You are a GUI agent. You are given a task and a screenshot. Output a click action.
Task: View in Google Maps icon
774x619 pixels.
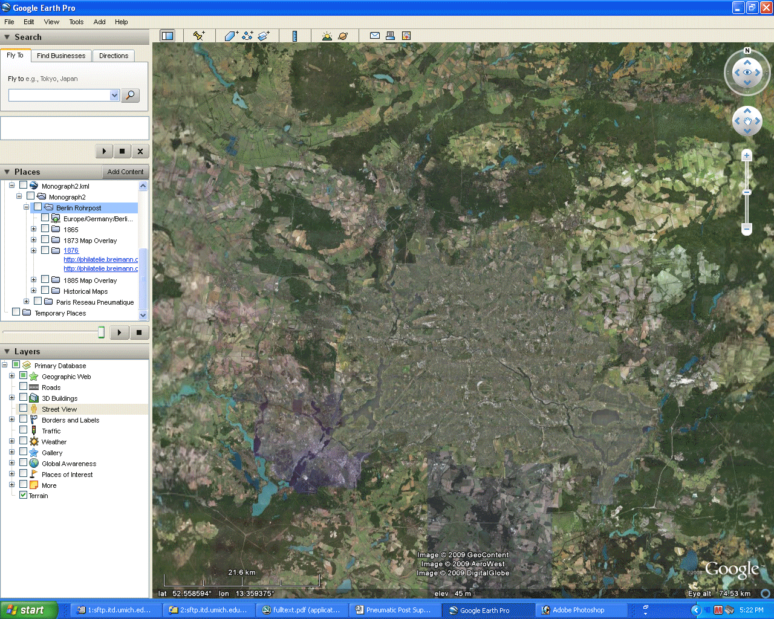click(406, 36)
